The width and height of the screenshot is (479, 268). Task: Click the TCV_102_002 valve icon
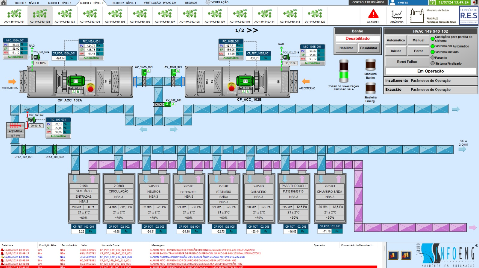coord(31,119)
